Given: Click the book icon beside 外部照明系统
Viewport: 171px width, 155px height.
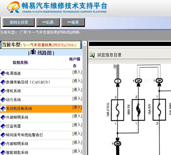Looking at the screenshot, I should pos(3,117).
